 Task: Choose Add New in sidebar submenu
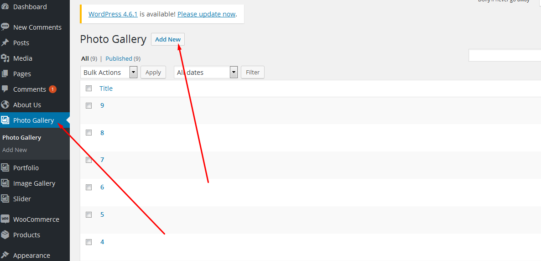tap(15, 150)
